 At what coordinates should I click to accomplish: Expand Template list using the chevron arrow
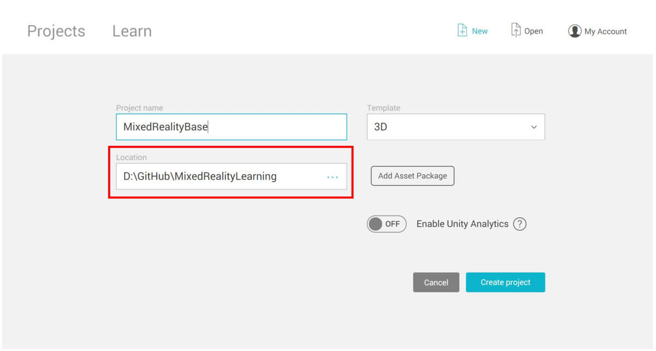(x=534, y=127)
